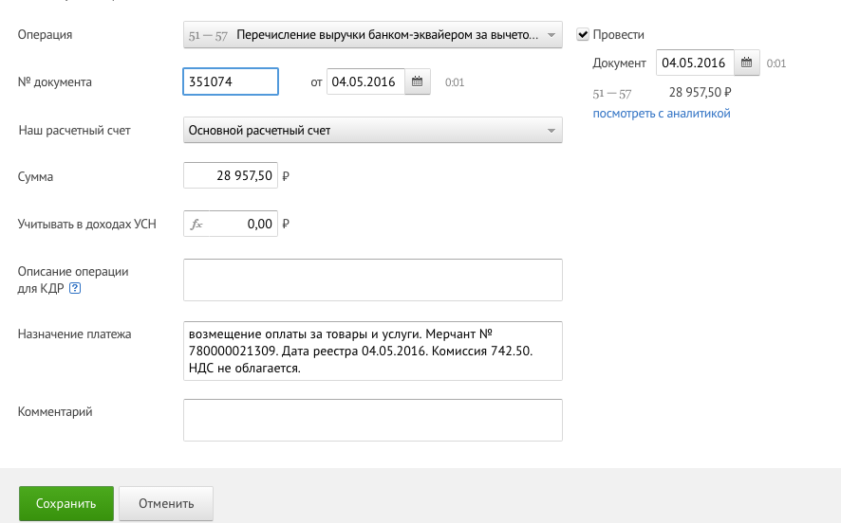Image resolution: width=841 pixels, height=523 pixels.
Task: Open the Наш расчетный счет dropdown
Action: (372, 130)
